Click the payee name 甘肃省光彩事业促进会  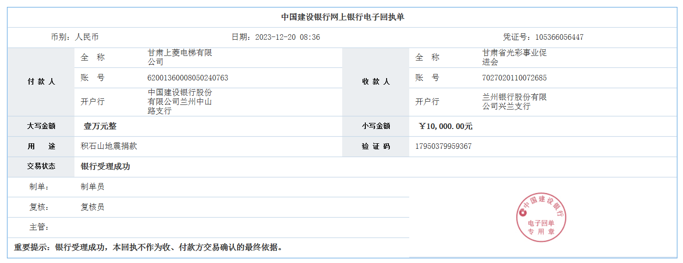pyautogui.click(x=515, y=57)
